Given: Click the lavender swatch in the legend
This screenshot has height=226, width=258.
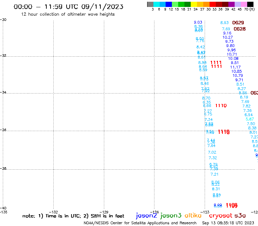Looking at the screenshot, I should coord(238,4).
